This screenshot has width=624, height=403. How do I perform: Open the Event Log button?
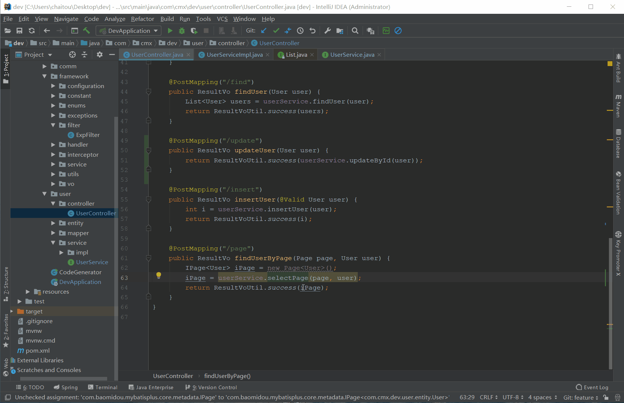592,387
